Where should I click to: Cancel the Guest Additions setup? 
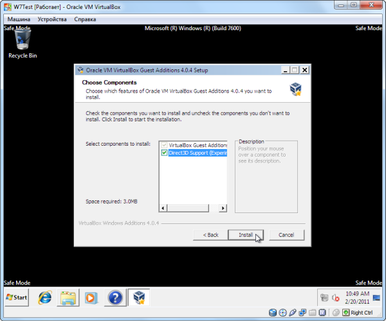point(286,235)
